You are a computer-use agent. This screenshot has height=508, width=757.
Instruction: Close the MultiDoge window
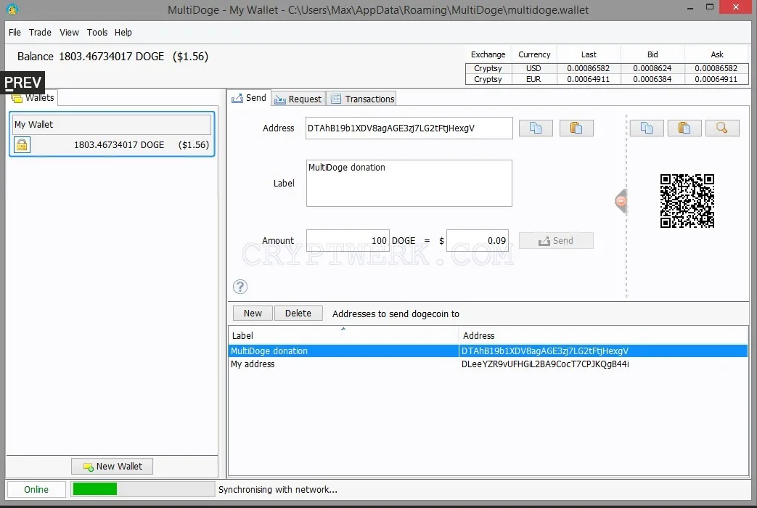click(736, 7)
